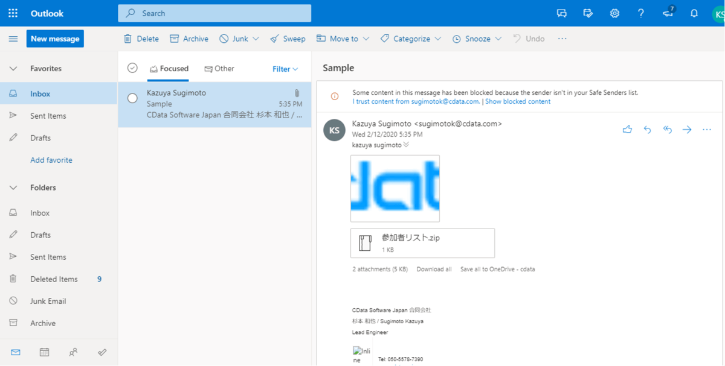Click I trust content from sugimotok@cdata.com
The height and width of the screenshot is (366, 725).
click(416, 101)
